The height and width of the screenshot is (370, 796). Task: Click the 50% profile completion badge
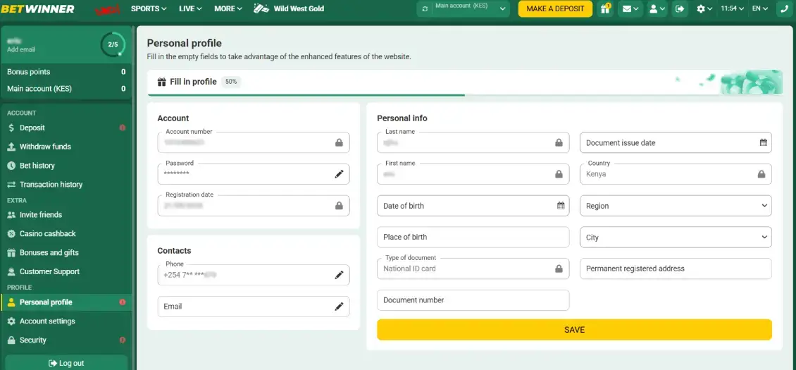(x=231, y=82)
